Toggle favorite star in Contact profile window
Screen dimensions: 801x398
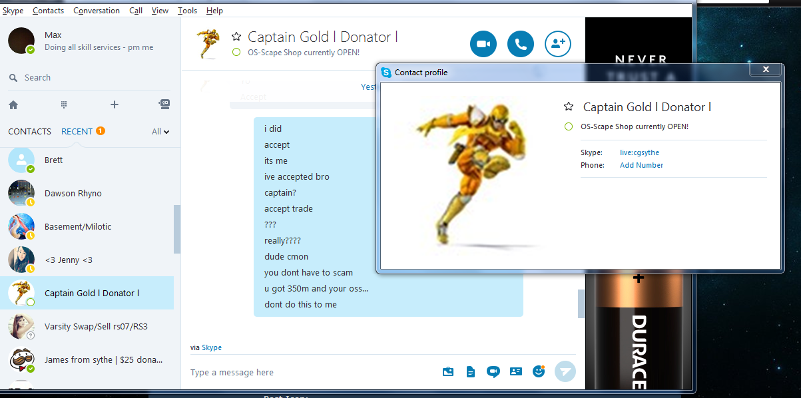pos(569,106)
